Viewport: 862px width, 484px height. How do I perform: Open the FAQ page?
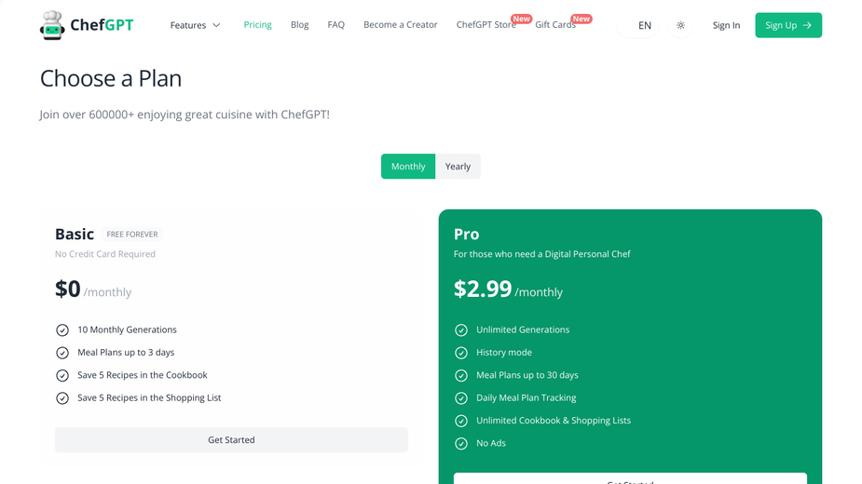coord(335,25)
